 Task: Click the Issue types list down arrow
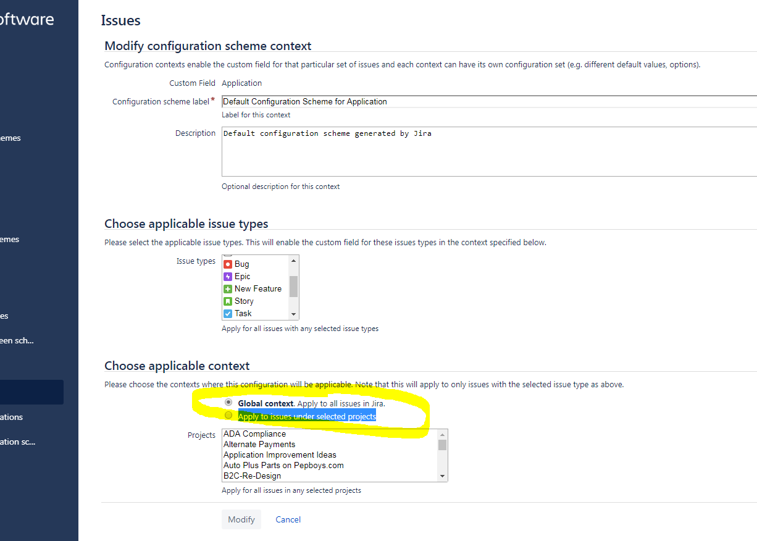(293, 314)
